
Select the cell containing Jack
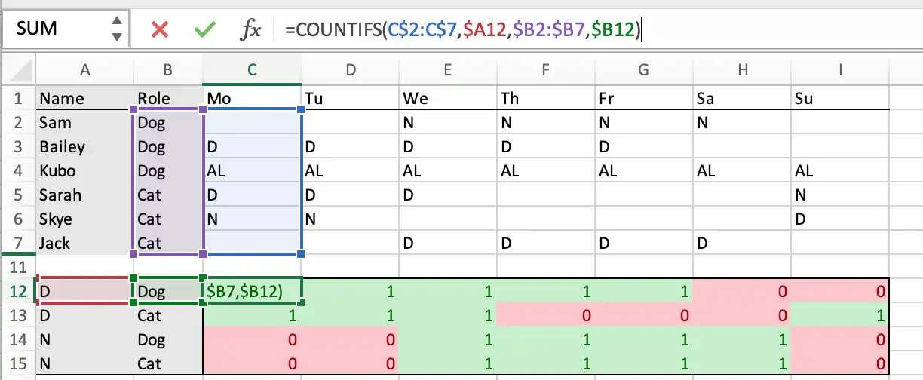(x=84, y=243)
